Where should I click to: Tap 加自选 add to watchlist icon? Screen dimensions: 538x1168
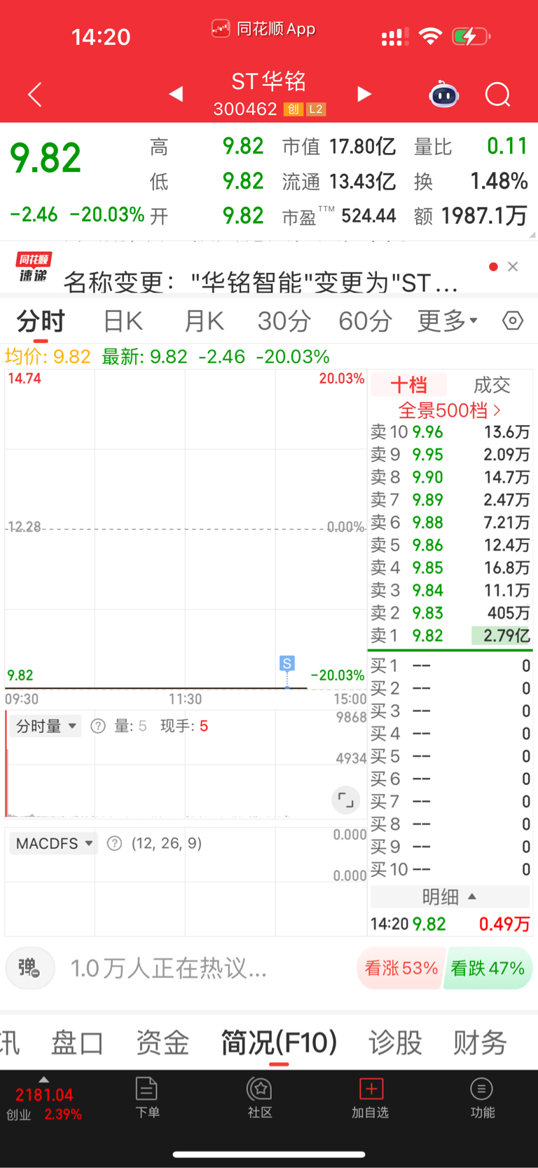[371, 1098]
